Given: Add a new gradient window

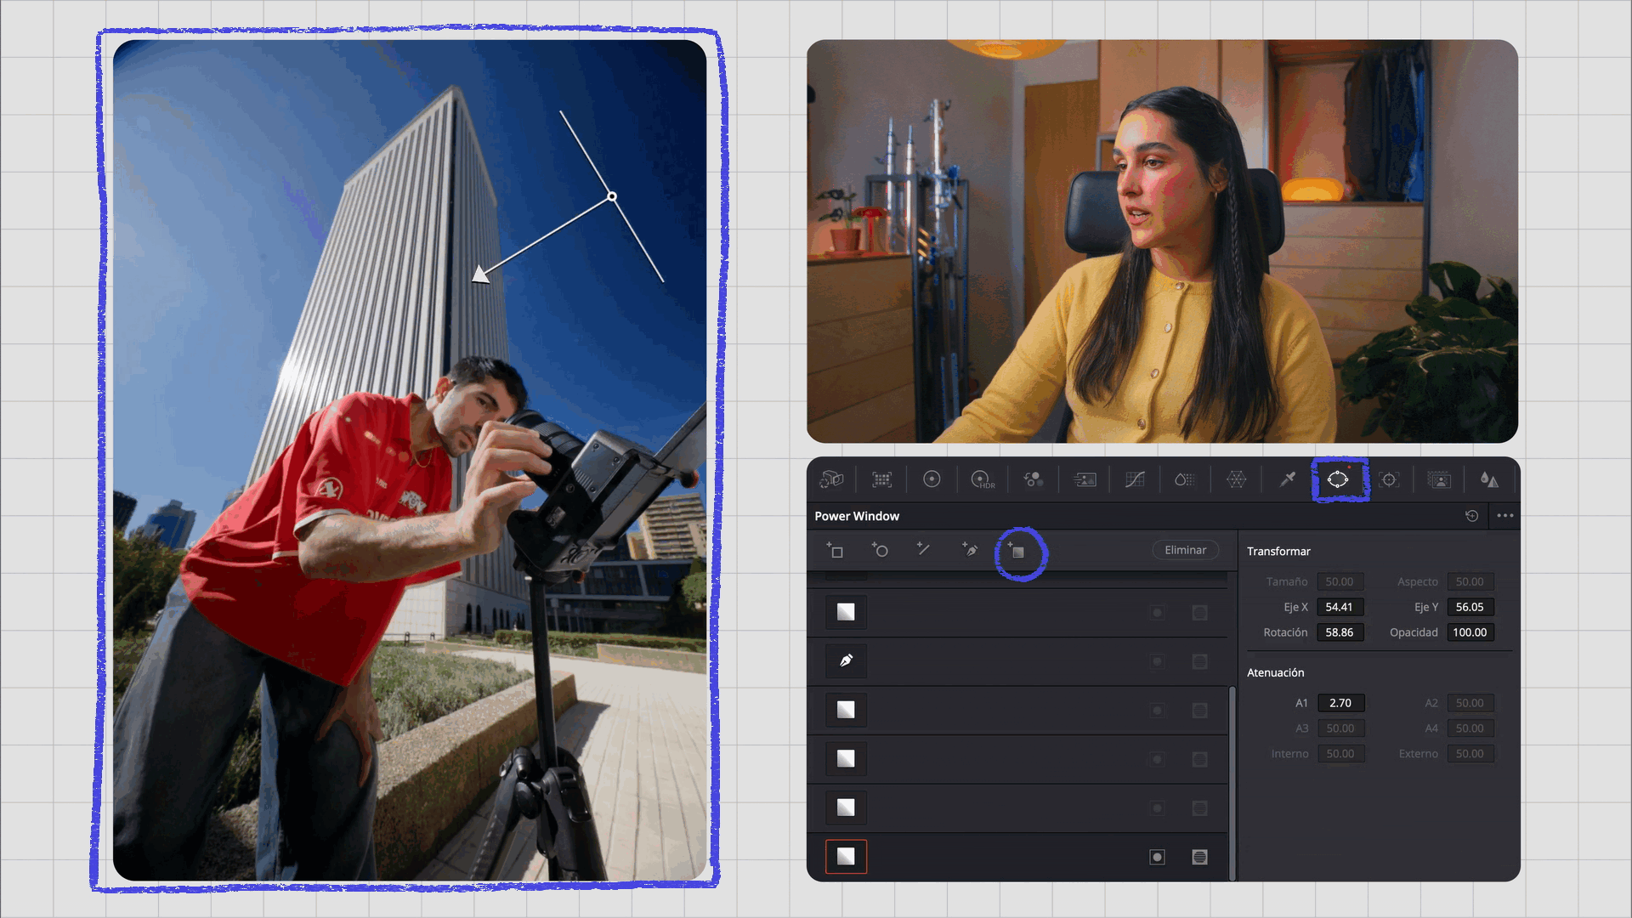Looking at the screenshot, I should pyautogui.click(x=1017, y=551).
